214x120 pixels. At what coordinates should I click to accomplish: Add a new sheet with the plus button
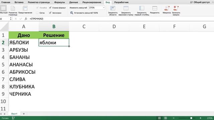click(x=24, y=114)
